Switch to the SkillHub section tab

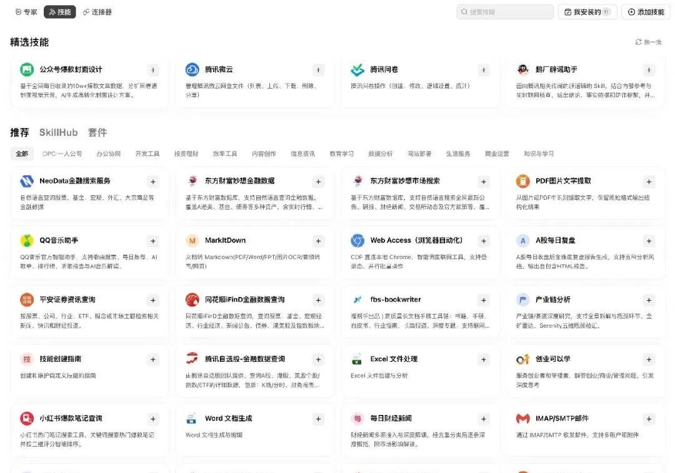point(59,132)
